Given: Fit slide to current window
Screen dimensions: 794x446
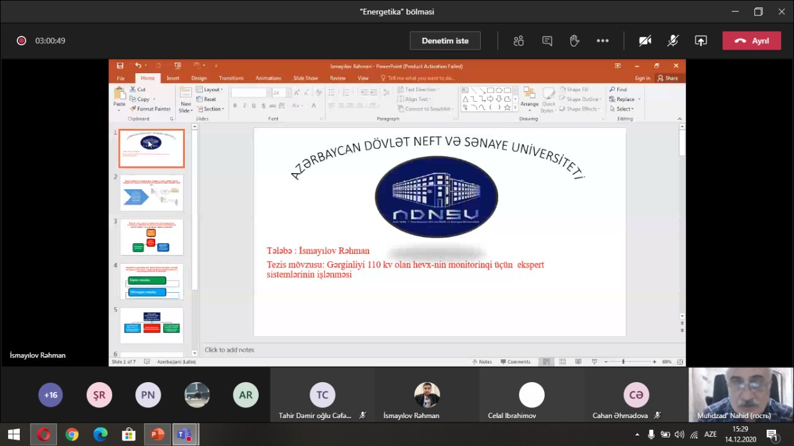Looking at the screenshot, I should point(680,362).
